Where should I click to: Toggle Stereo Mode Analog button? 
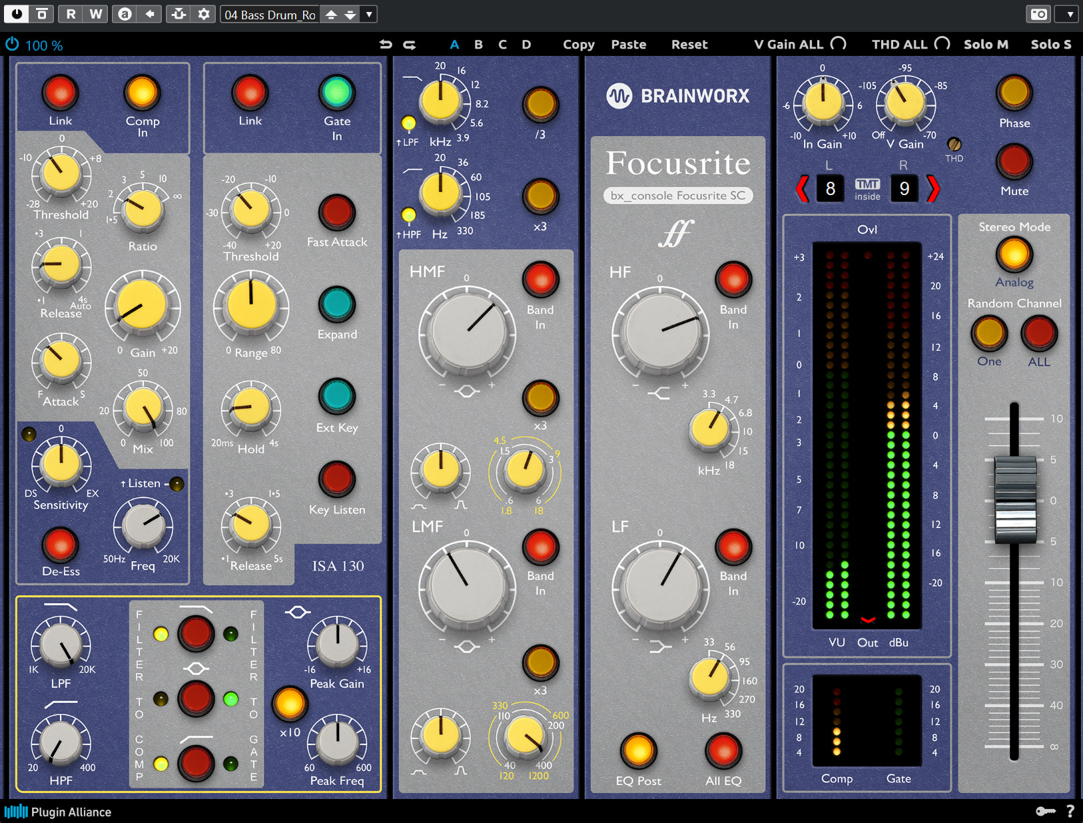coord(1014,254)
